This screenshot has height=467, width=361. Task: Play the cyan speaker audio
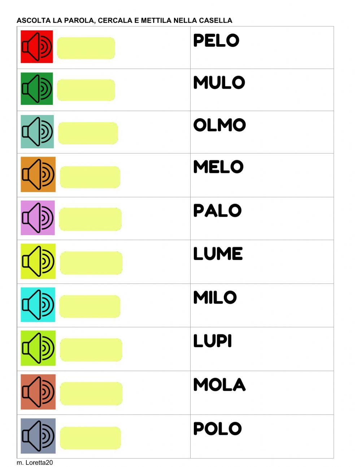[x=38, y=305]
